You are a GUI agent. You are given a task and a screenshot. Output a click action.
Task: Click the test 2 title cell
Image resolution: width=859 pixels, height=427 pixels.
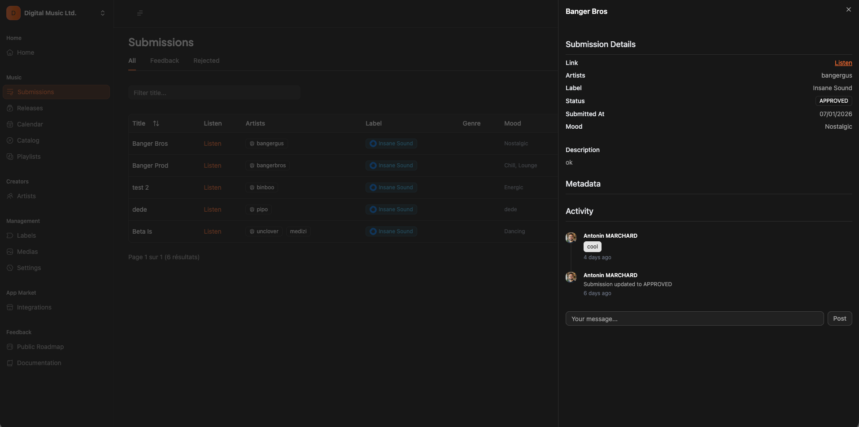[x=140, y=187]
